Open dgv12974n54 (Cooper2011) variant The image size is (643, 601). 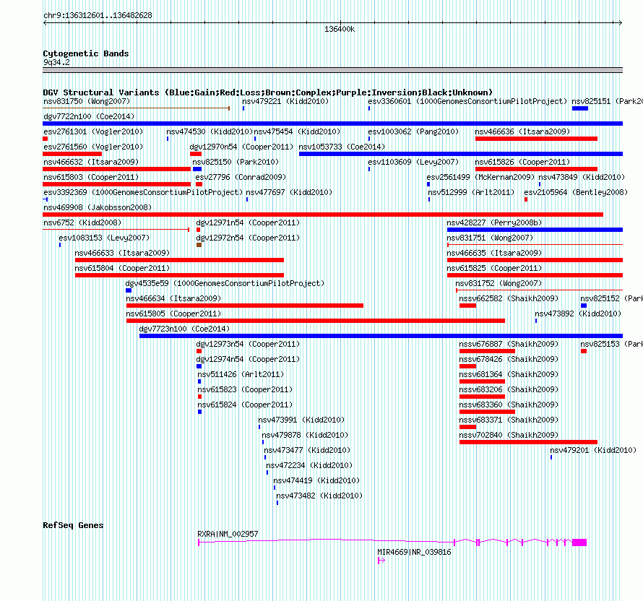tap(248, 359)
